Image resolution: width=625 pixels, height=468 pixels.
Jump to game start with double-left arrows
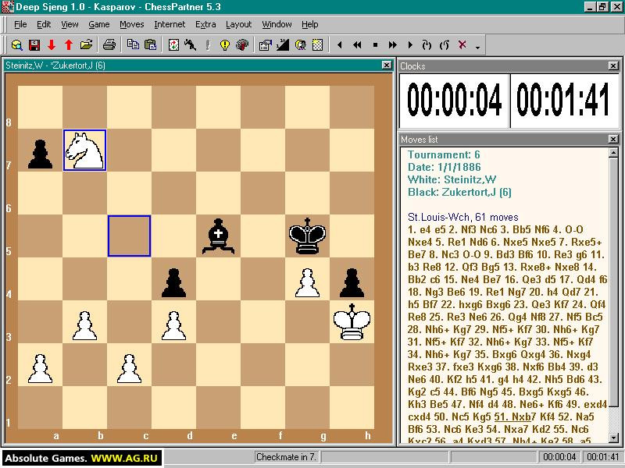pyautogui.click(x=358, y=45)
